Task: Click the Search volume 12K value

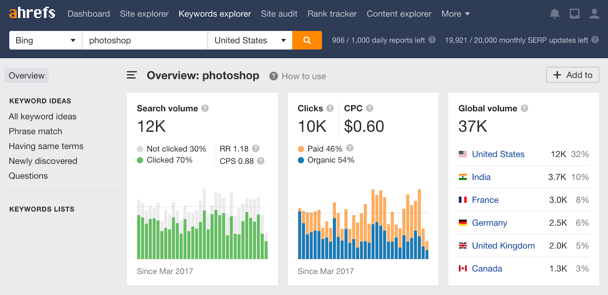Action: [151, 126]
